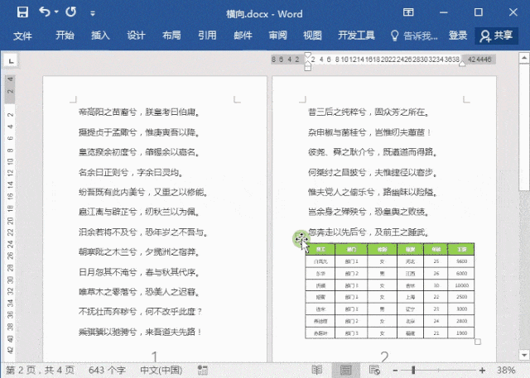Open the 文件 (File) menu
The height and width of the screenshot is (378, 530).
tap(22, 36)
